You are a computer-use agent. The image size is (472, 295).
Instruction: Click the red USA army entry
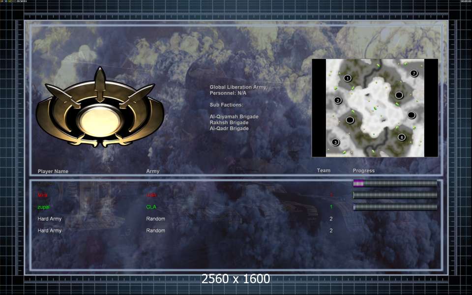[x=151, y=195]
